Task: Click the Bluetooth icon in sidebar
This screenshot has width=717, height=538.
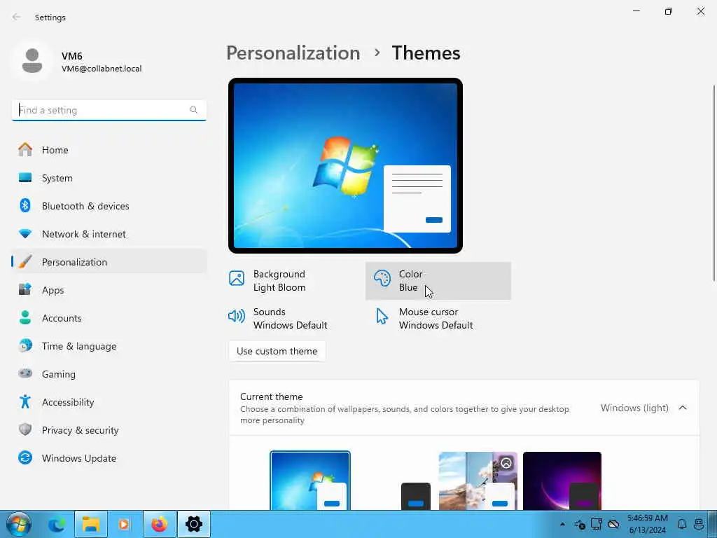Action: coord(25,205)
